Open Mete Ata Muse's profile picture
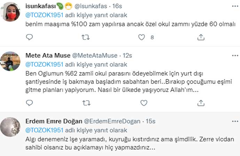Screen dimensions: 240x156 point(10,61)
